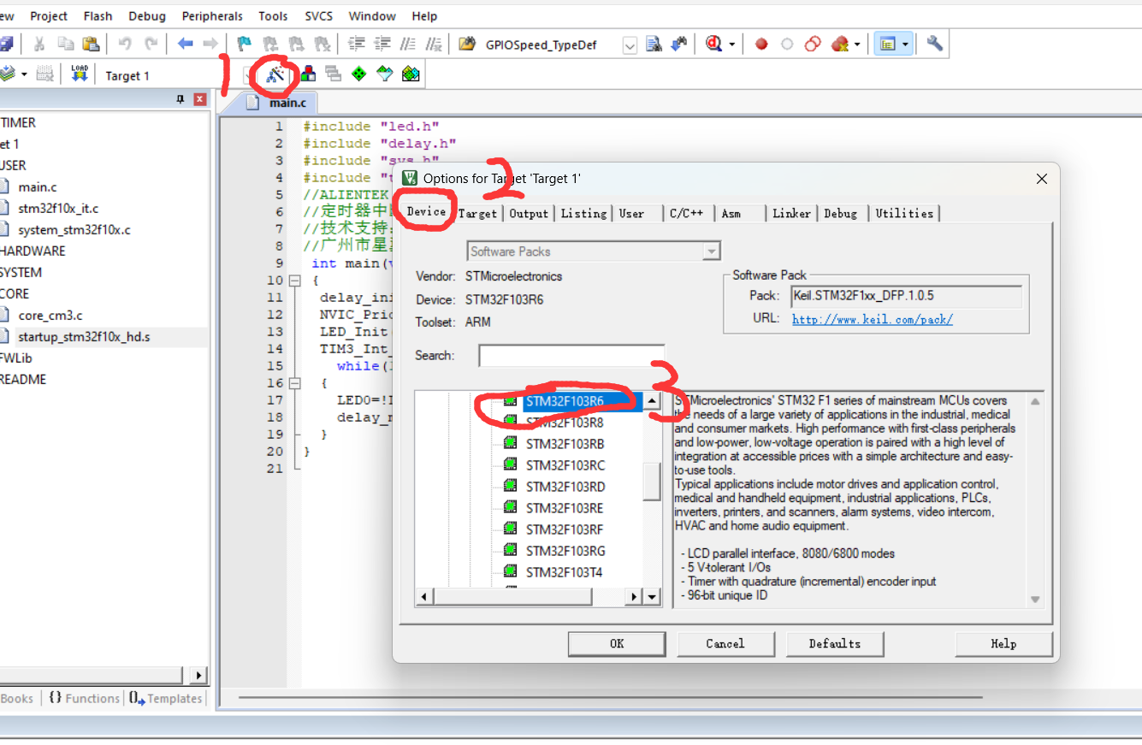Image resolution: width=1142 pixels, height=745 pixels.
Task: Click the Redo arrow icon
Action: point(151,44)
